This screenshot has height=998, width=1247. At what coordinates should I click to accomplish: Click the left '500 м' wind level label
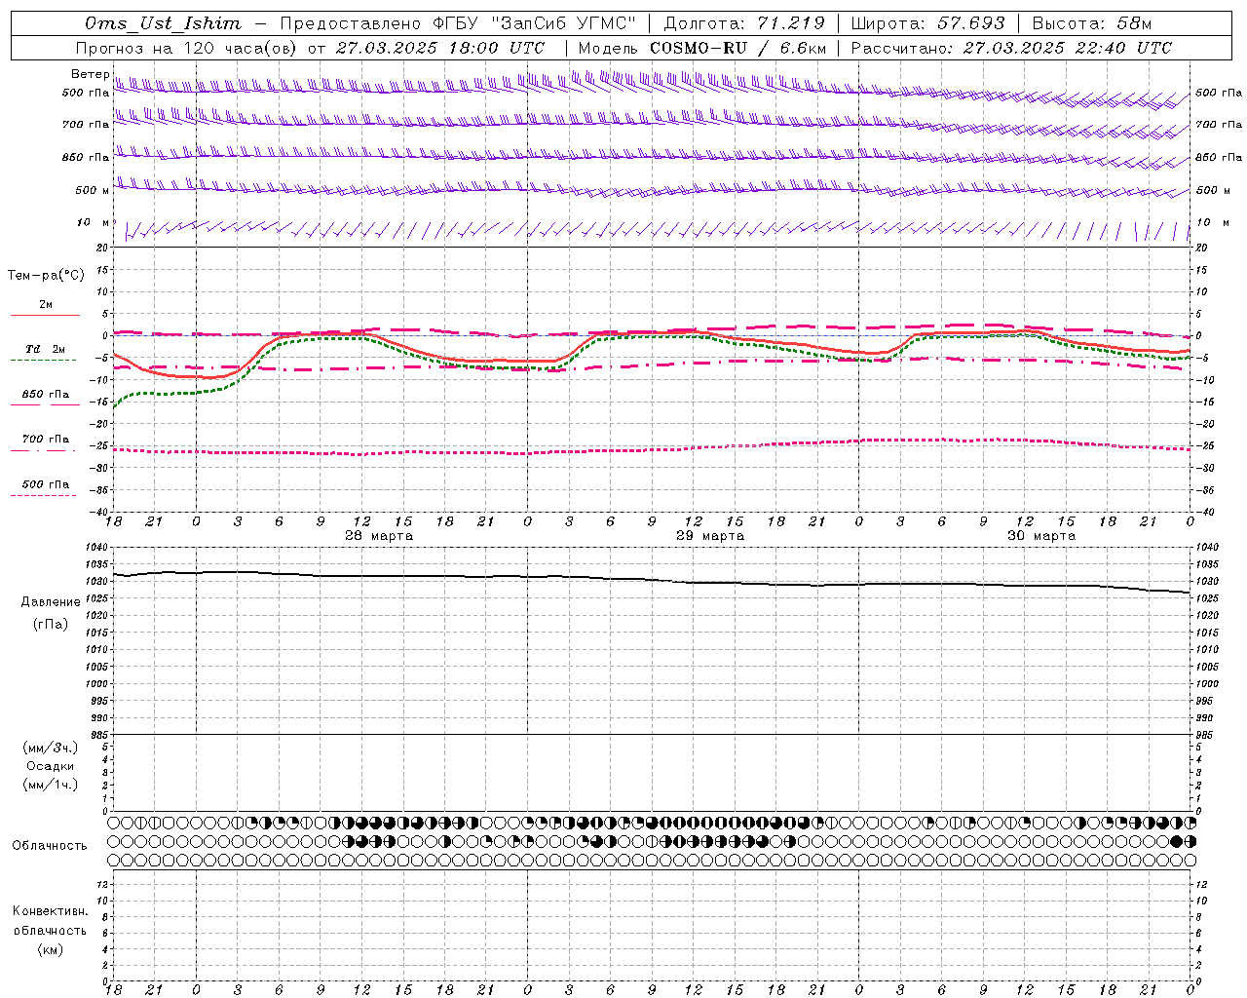click(x=93, y=190)
